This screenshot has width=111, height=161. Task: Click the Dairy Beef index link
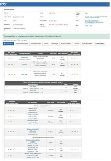point(24,74)
